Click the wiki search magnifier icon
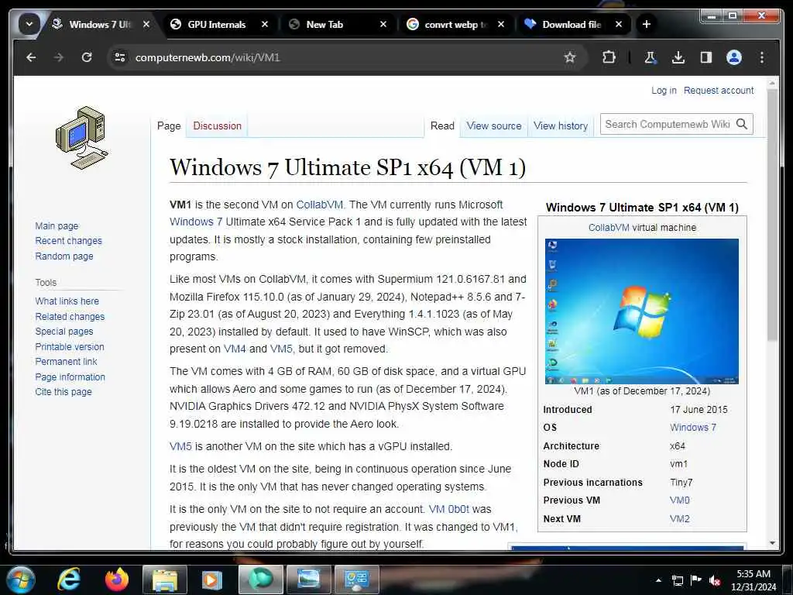The image size is (793, 595). (742, 124)
